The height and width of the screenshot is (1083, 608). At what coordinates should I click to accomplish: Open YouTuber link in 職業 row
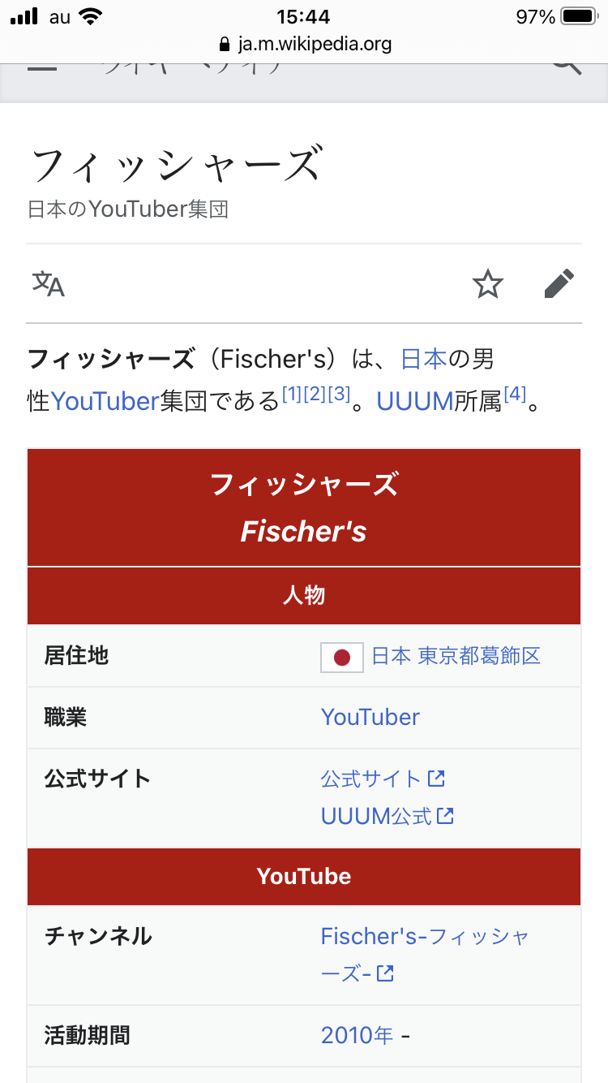(370, 717)
